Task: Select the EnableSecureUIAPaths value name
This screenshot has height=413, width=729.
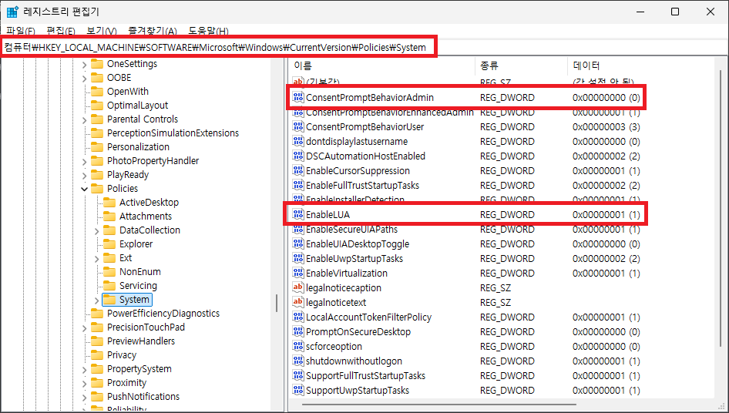Action: (352, 230)
